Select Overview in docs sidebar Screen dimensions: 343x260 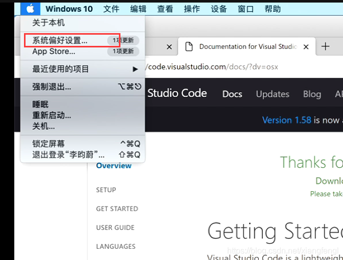coord(114,166)
